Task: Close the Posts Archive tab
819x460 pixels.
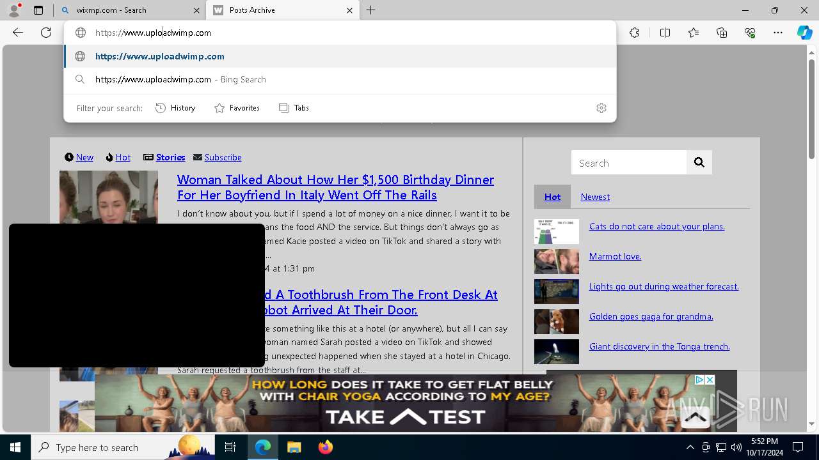Action: pyautogui.click(x=349, y=10)
